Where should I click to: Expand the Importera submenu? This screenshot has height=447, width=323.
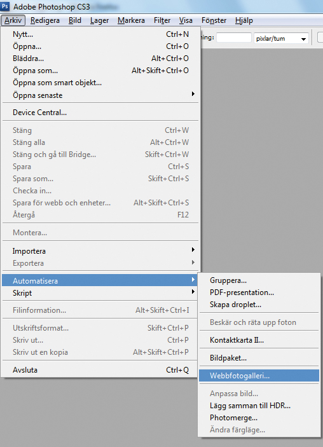[100, 251]
